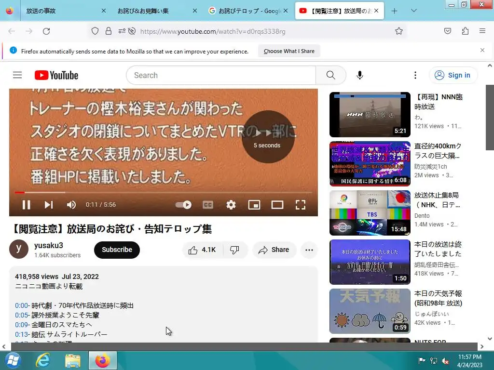Go back to the previous page
This screenshot has width=494, height=370.
(12, 31)
